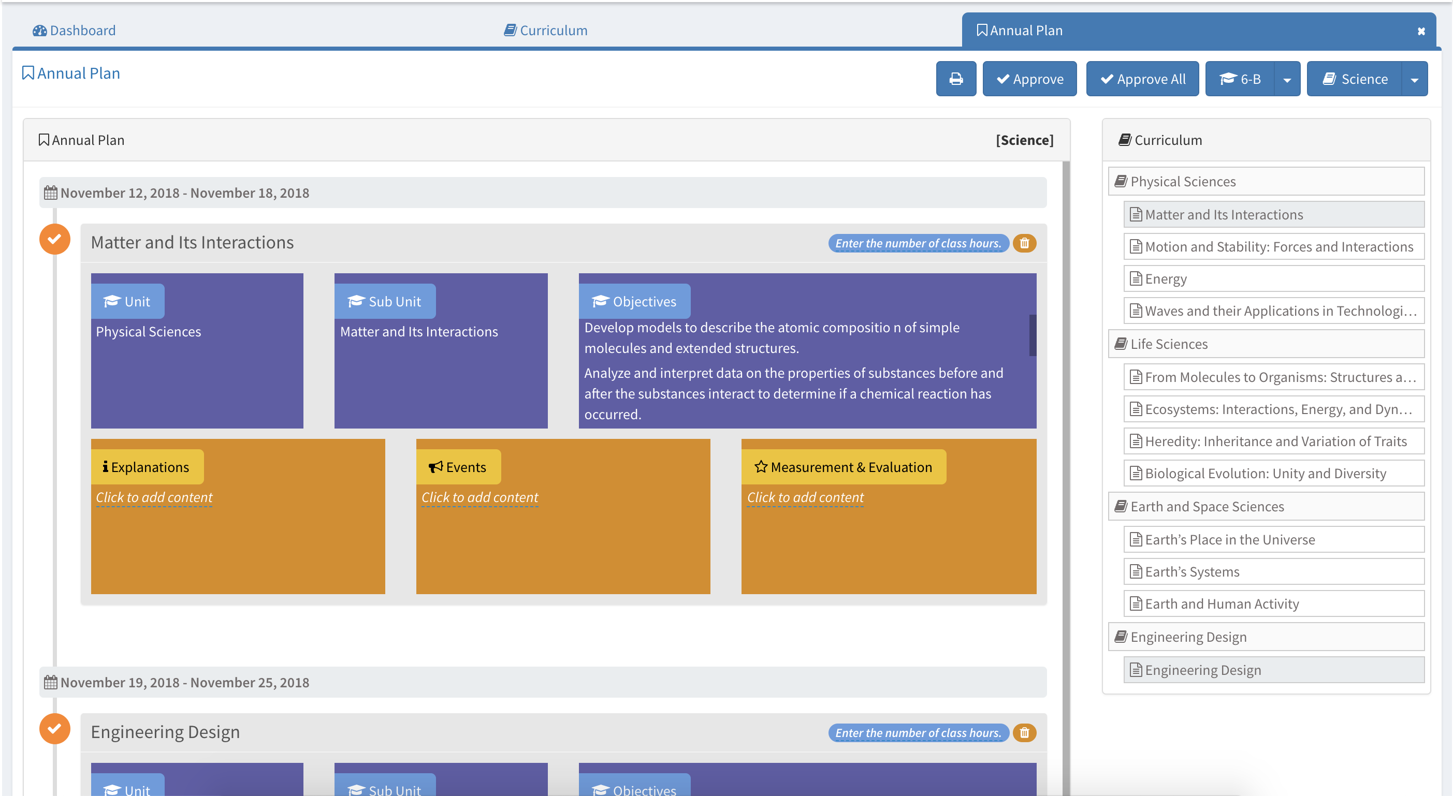Click the document icon beside Energy
This screenshot has height=796, width=1453.
(1136, 278)
